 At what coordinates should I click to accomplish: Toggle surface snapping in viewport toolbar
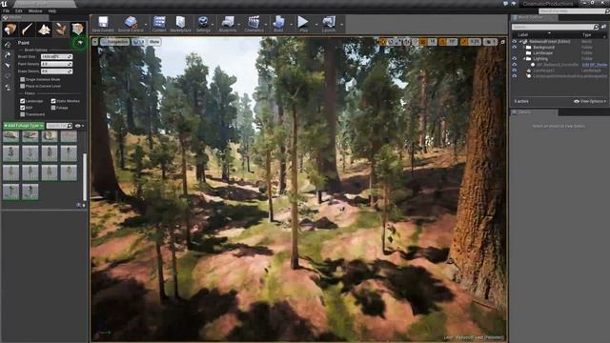pyautogui.click(x=416, y=42)
